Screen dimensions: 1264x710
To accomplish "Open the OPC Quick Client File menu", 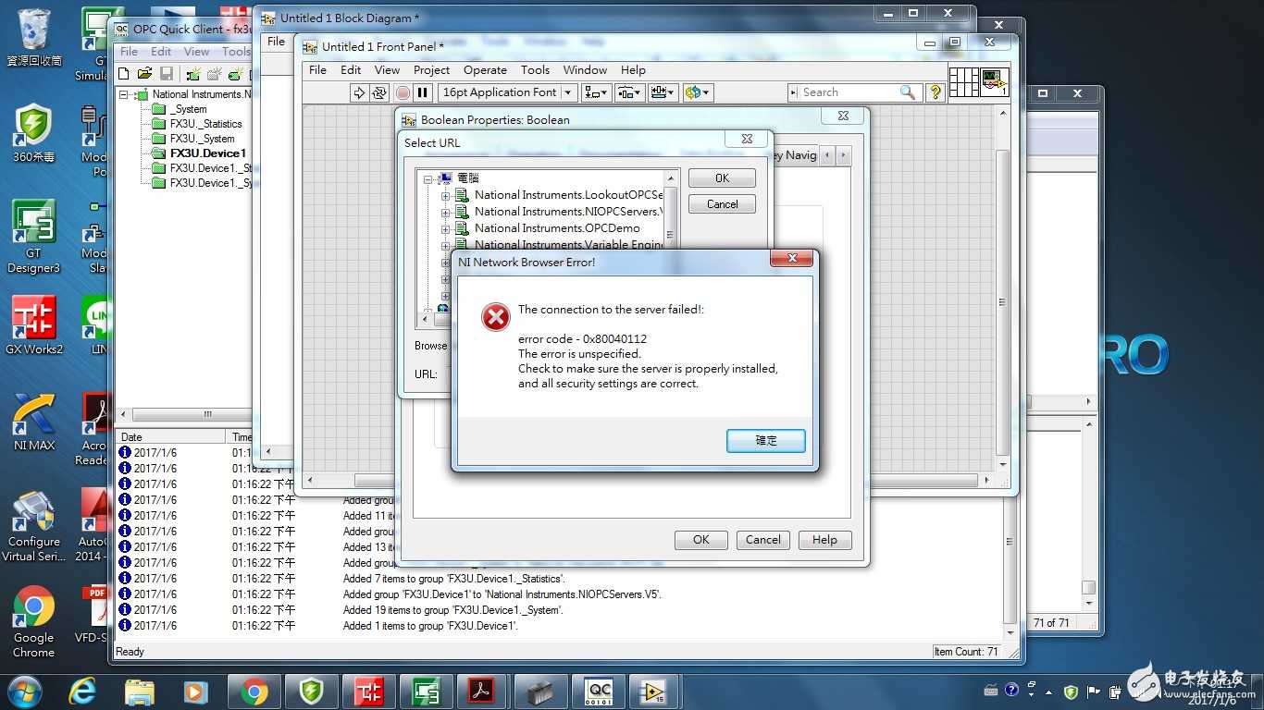I will 129,52.
